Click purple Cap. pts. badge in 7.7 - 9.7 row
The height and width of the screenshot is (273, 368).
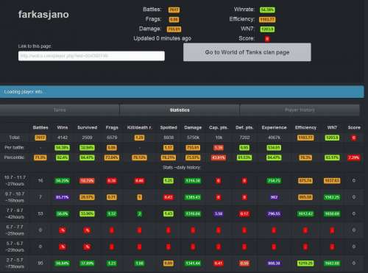tap(219, 213)
